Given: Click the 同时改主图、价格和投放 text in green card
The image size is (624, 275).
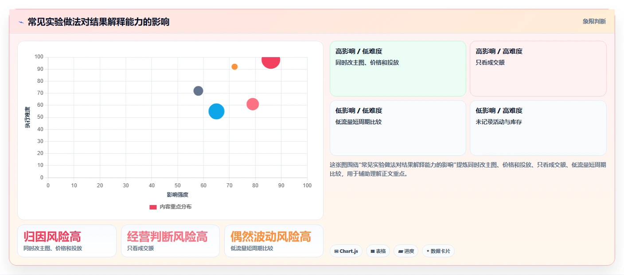Looking at the screenshot, I should click(x=367, y=62).
